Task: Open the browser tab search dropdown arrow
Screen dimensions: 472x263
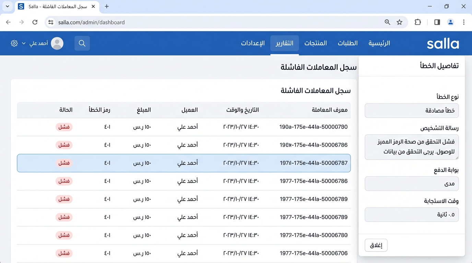Action: pyautogui.click(x=7, y=6)
